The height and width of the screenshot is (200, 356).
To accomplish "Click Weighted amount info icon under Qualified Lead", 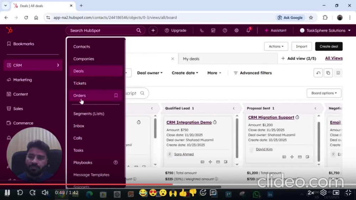I will click(x=216, y=179).
